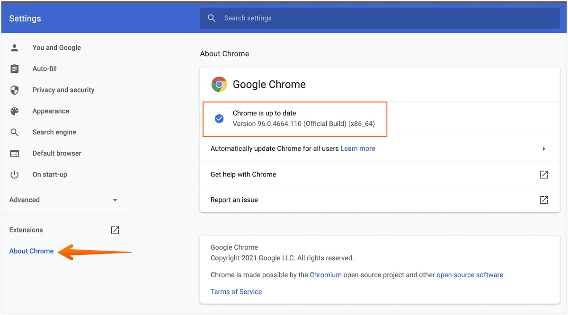Click the Google Chrome logo icon
Image resolution: width=568 pixels, height=315 pixels.
(219, 84)
